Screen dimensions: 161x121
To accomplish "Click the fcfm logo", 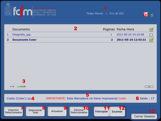I will click(23, 11).
